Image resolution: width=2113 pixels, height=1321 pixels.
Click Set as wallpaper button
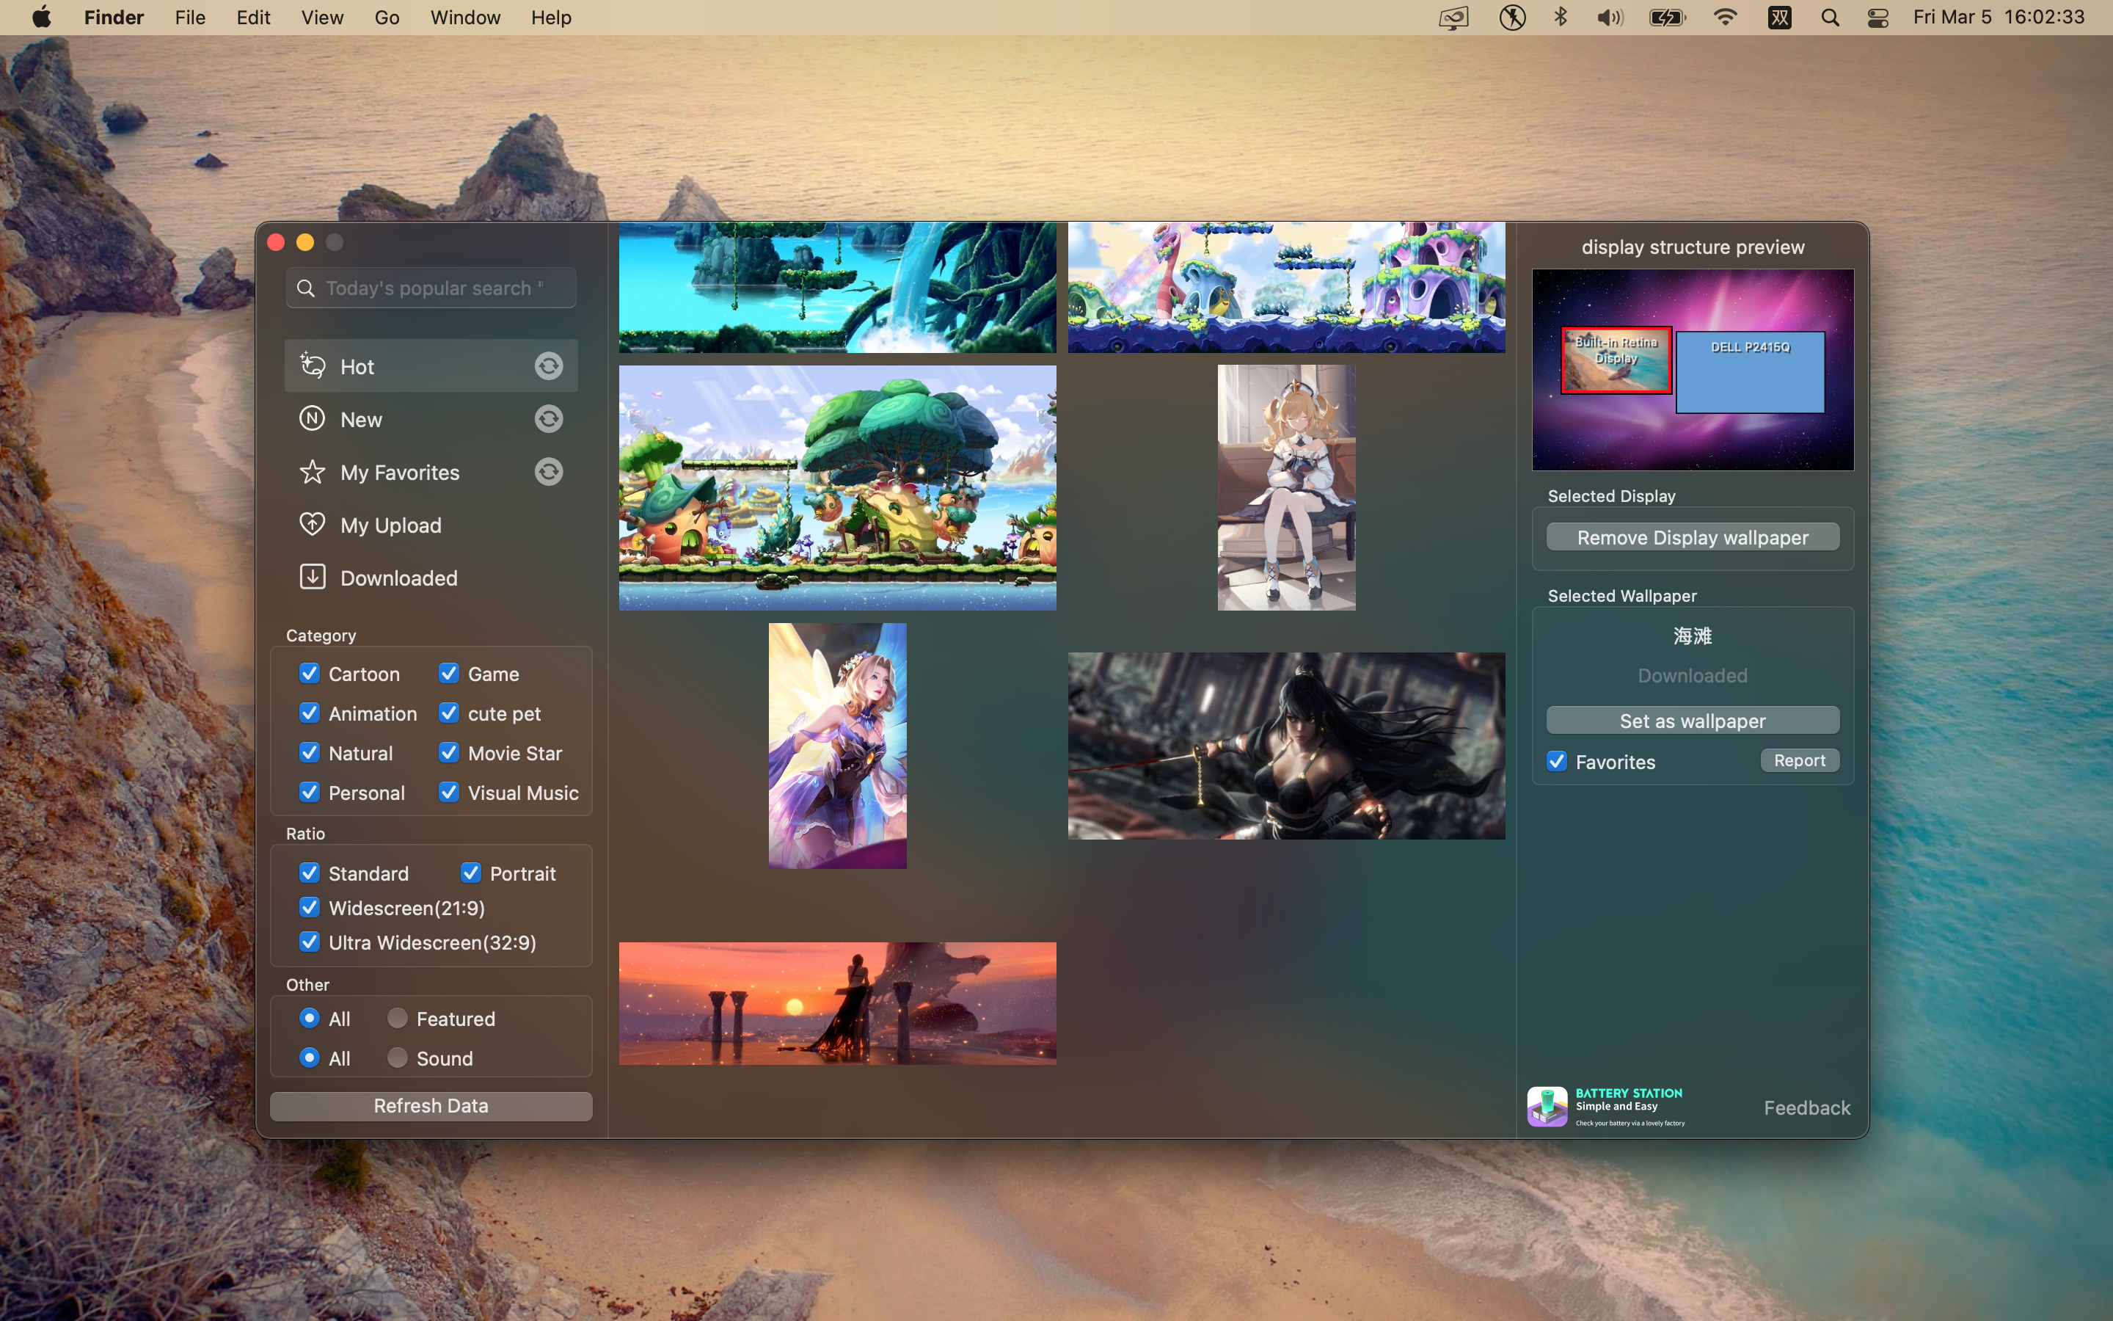point(1693,721)
